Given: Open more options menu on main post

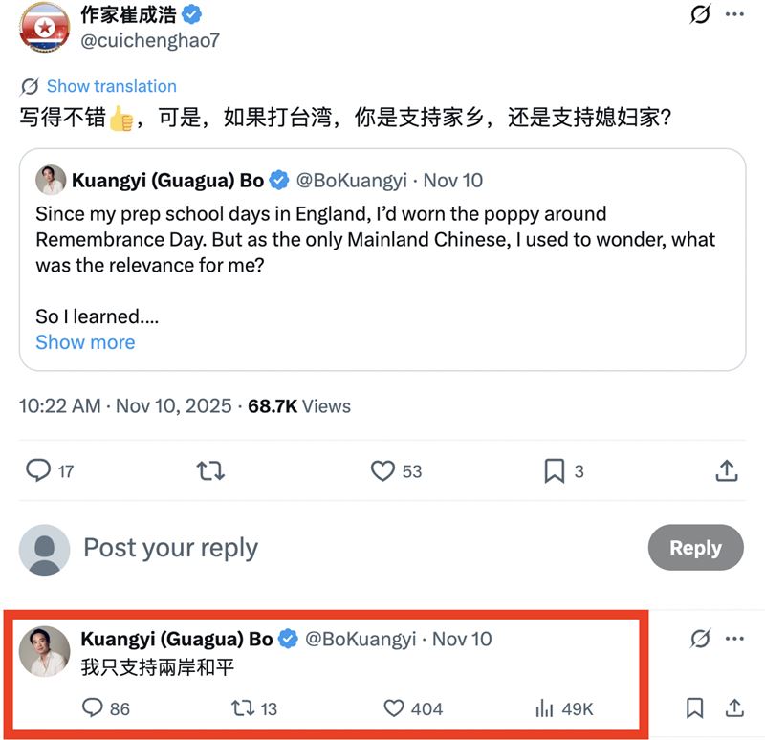Looking at the screenshot, I should tap(734, 14).
